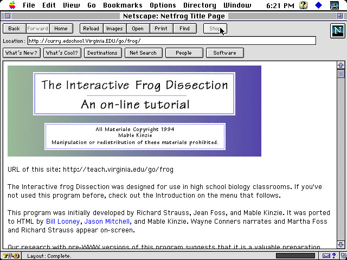Click the Stop toolbar button
Image resolution: width=347 pixels, height=260 pixels.
point(215,29)
